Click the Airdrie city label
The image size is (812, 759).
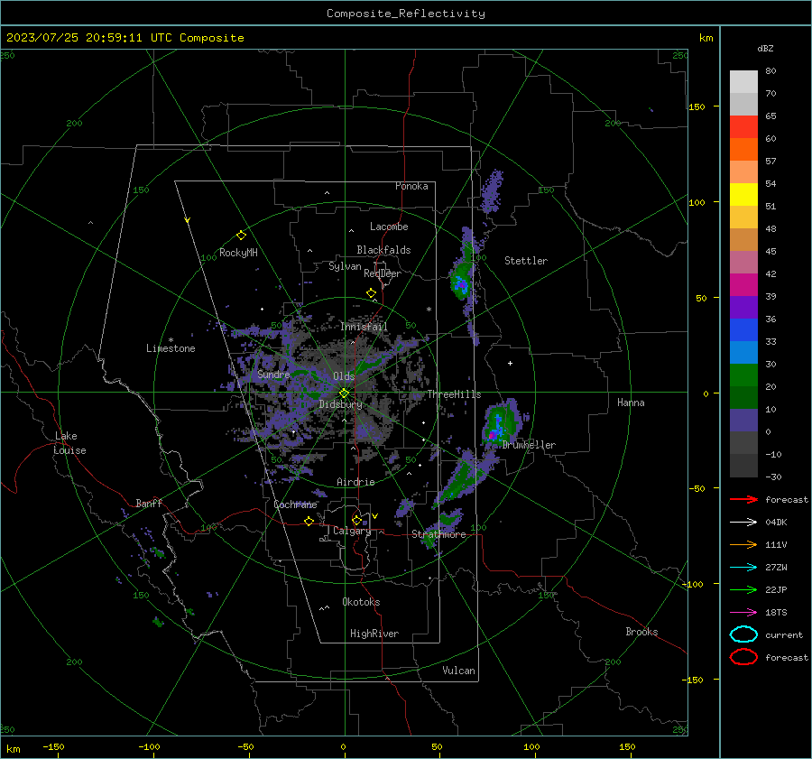(x=355, y=482)
